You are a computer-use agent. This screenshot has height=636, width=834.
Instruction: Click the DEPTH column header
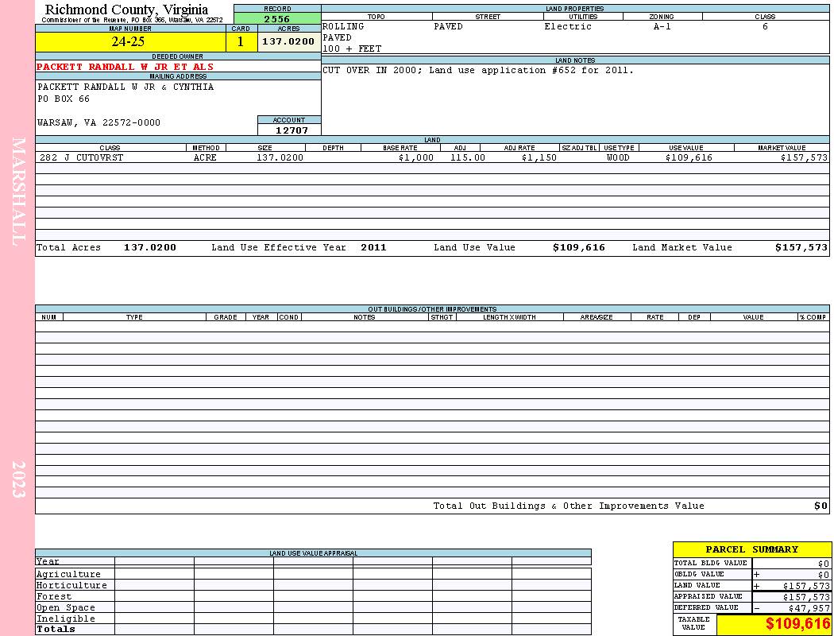[x=333, y=148]
